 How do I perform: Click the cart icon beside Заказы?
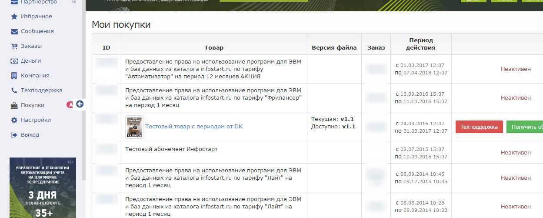point(14,46)
